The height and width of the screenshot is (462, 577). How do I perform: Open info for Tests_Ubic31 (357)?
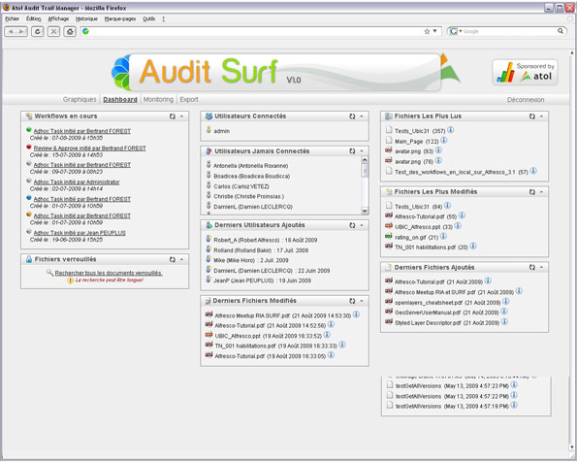click(x=450, y=130)
